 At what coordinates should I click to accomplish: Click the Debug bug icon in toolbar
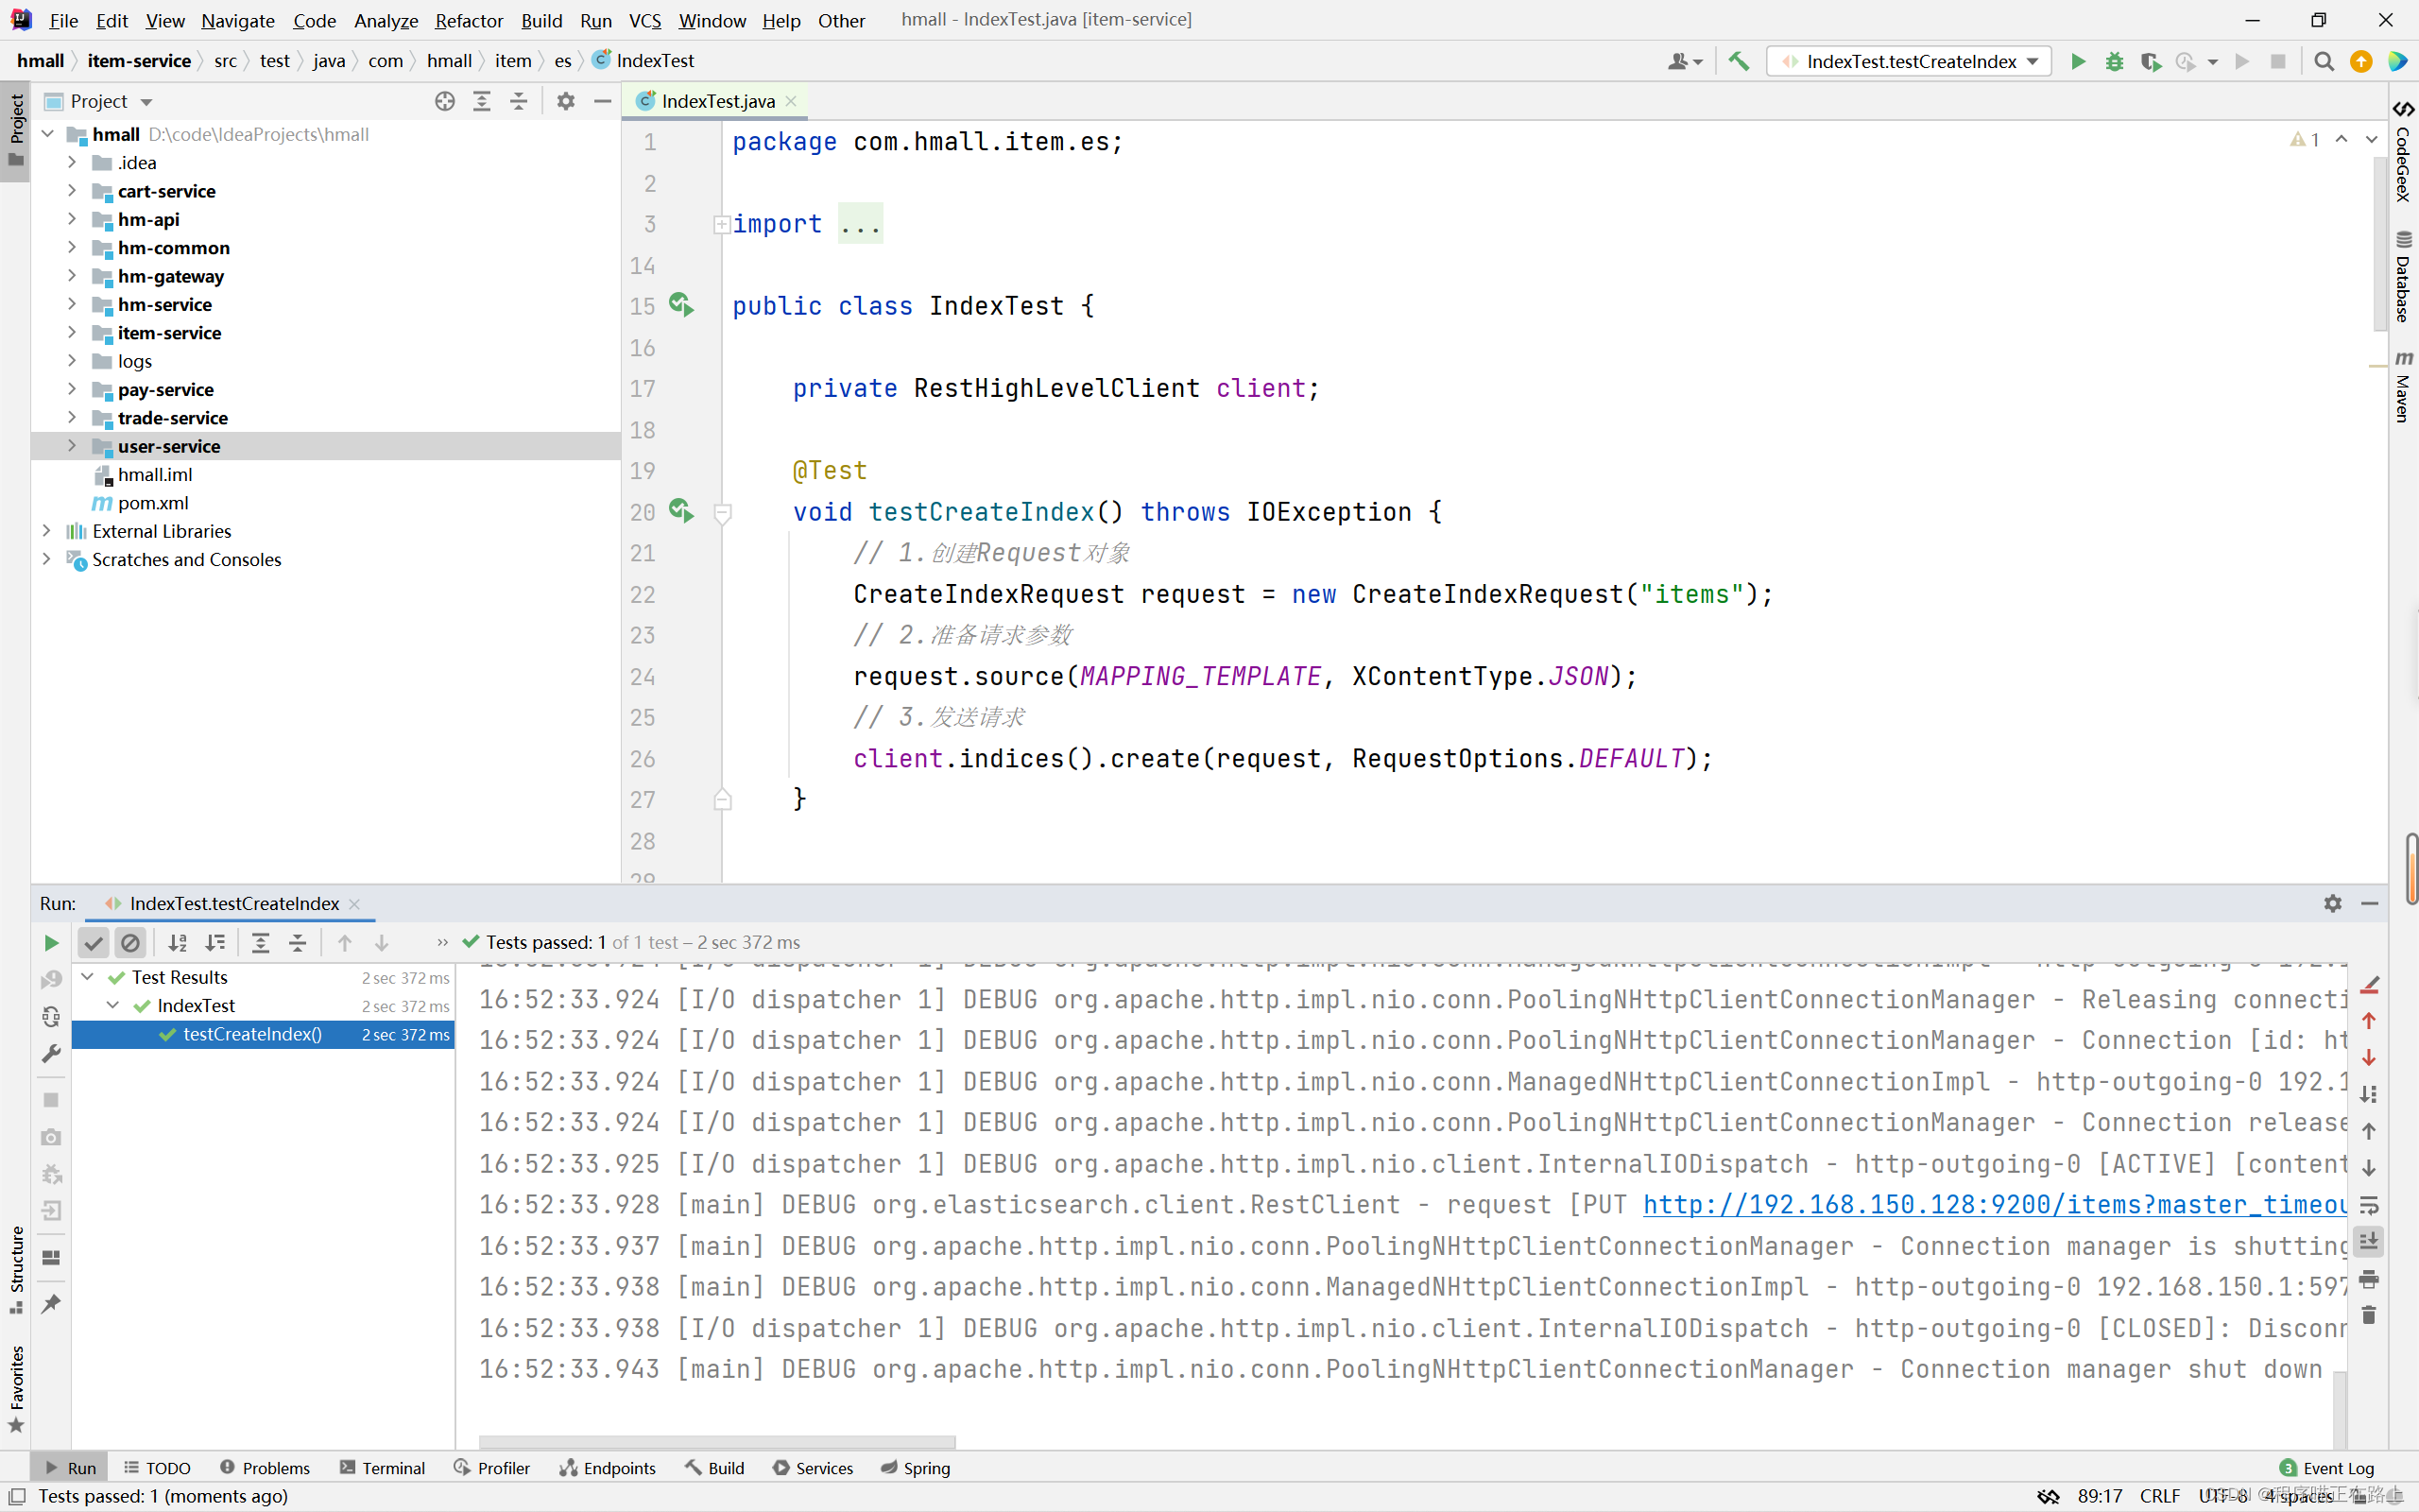click(2114, 61)
